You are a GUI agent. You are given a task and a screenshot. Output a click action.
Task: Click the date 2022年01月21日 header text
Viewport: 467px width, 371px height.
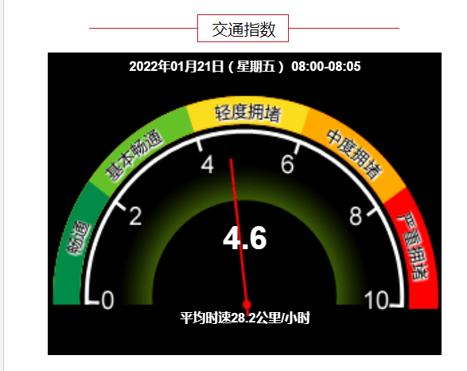[x=176, y=66]
